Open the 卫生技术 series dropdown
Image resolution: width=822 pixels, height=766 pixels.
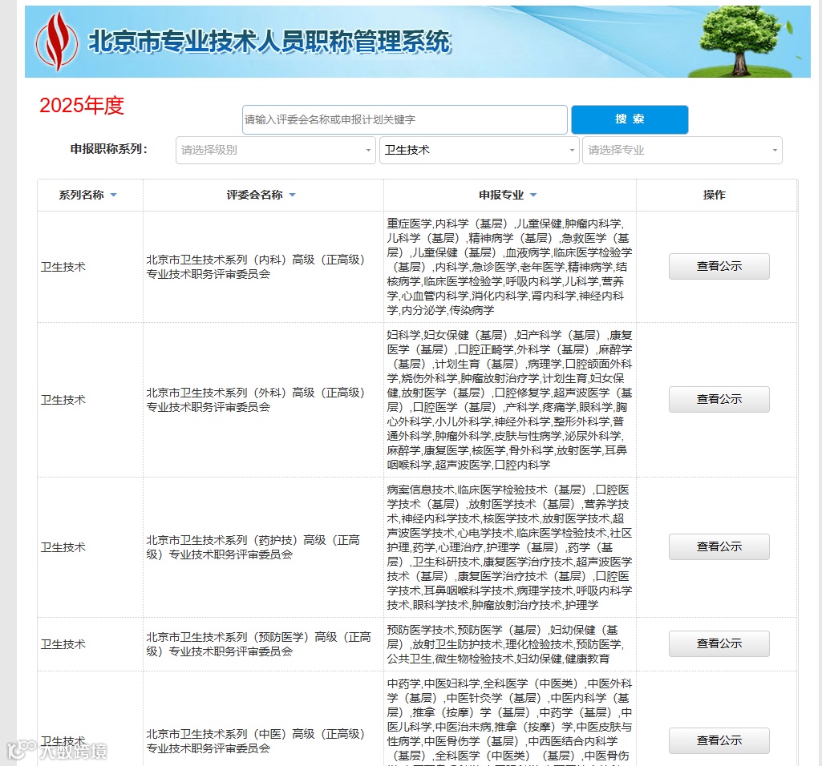click(x=479, y=150)
